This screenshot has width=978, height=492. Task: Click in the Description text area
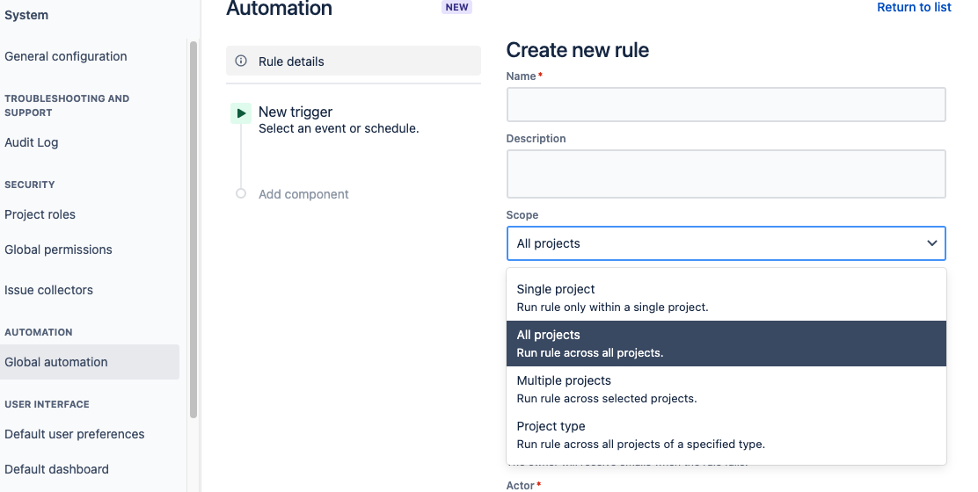726,173
